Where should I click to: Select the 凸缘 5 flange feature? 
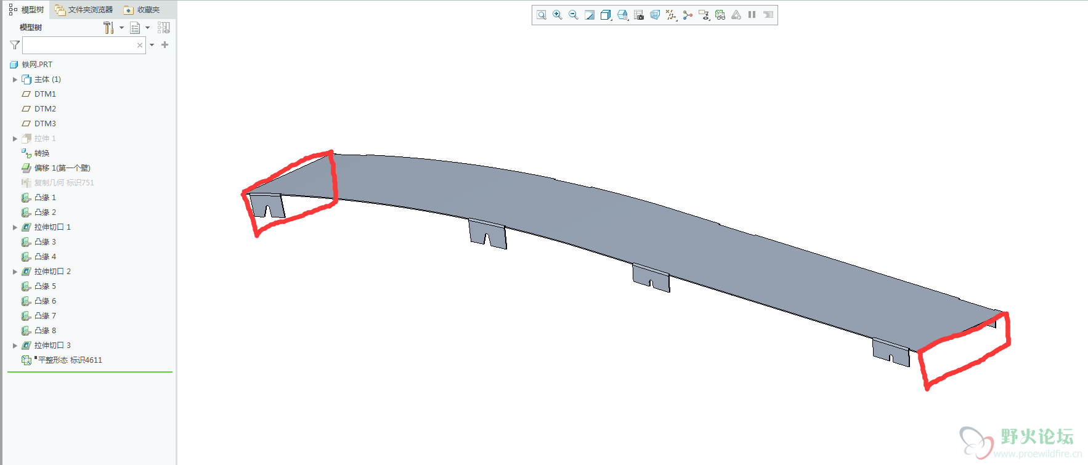[39, 286]
